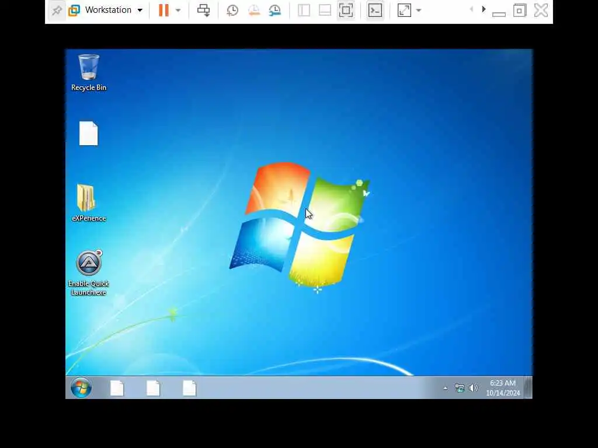Open the volume control in tray

pos(473,388)
